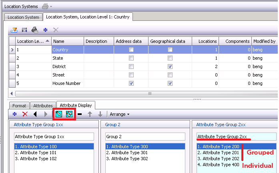Uncheck Geographical data for District row
The width and height of the screenshot is (279, 173).
[x=170, y=66]
